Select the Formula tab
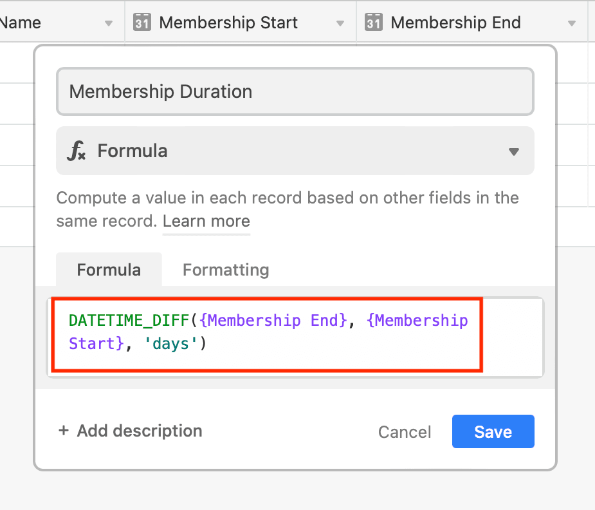 pos(109,270)
